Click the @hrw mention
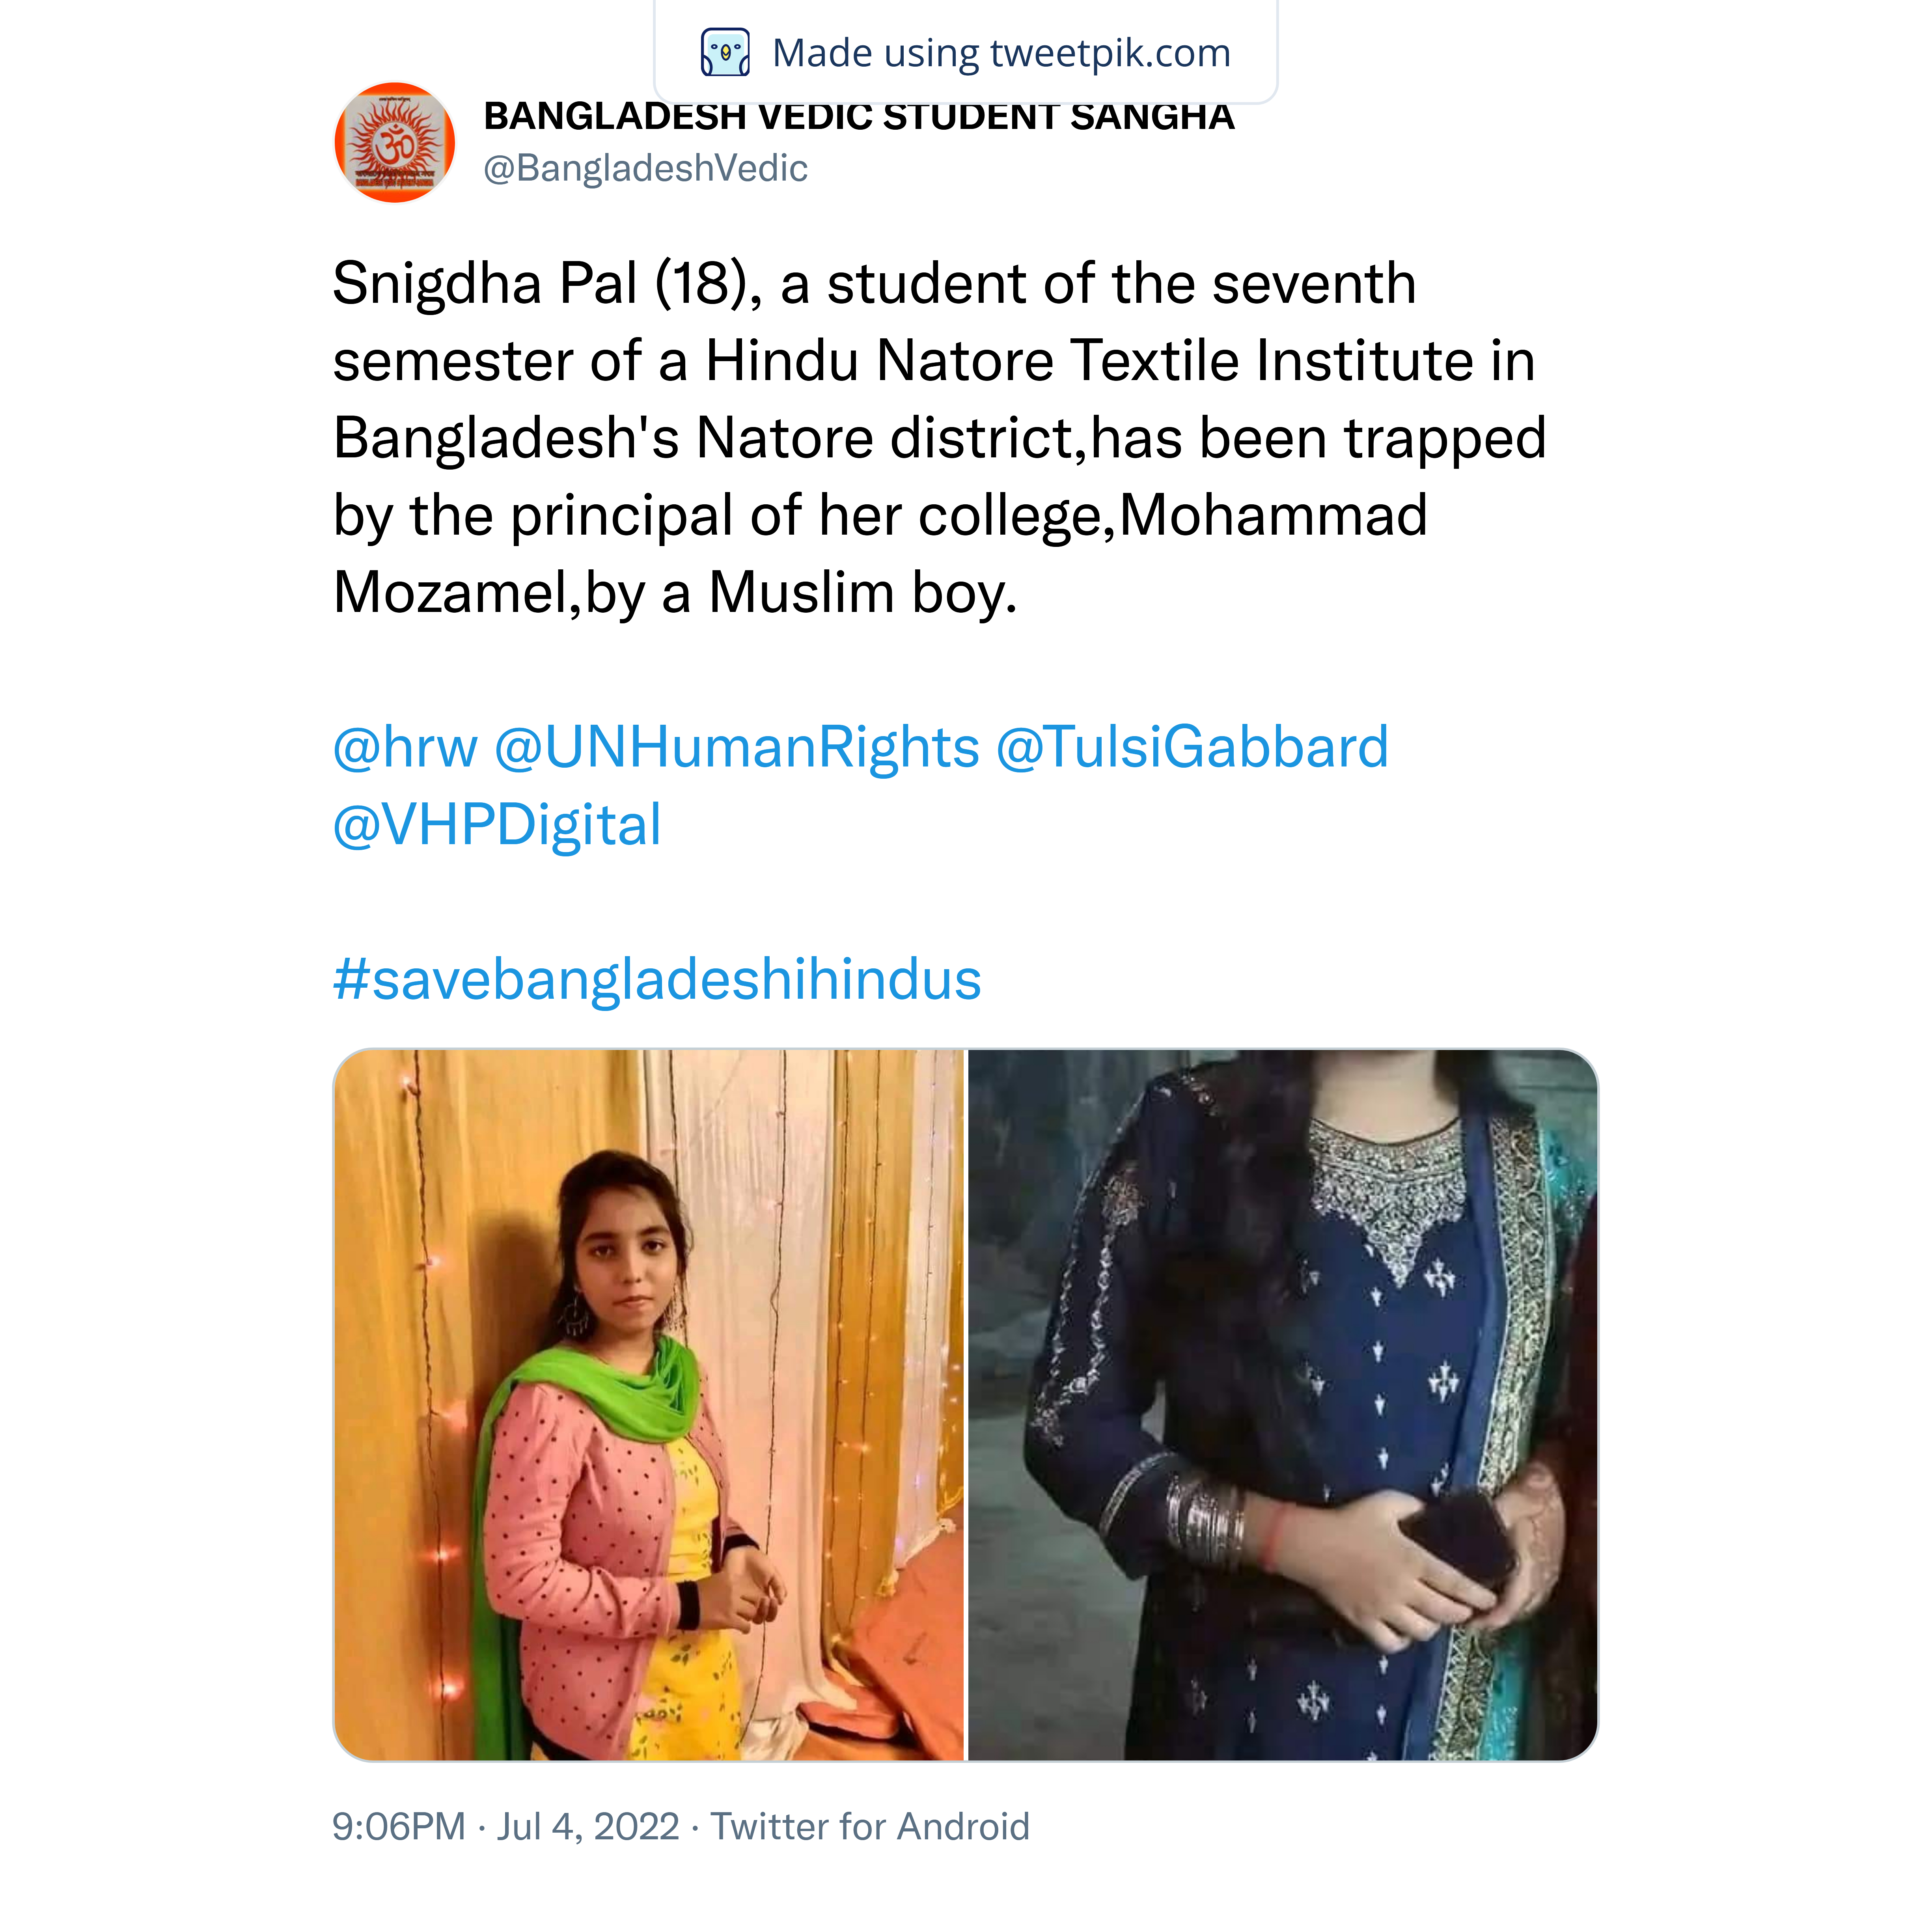1932x1932 pixels. point(405,747)
